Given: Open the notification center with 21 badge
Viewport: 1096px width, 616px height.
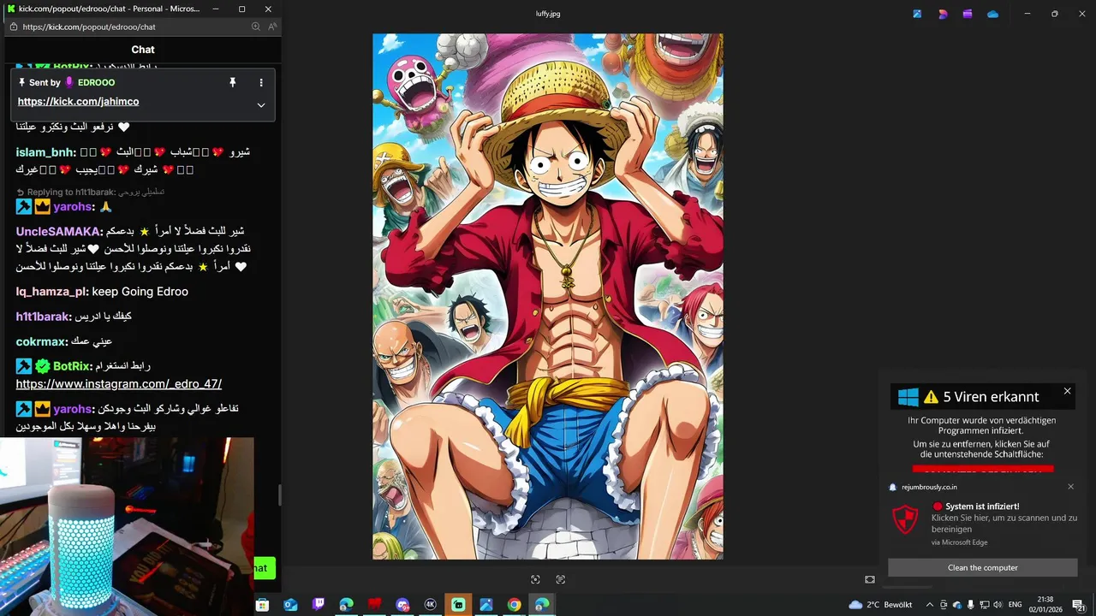Looking at the screenshot, I should 1079,605.
